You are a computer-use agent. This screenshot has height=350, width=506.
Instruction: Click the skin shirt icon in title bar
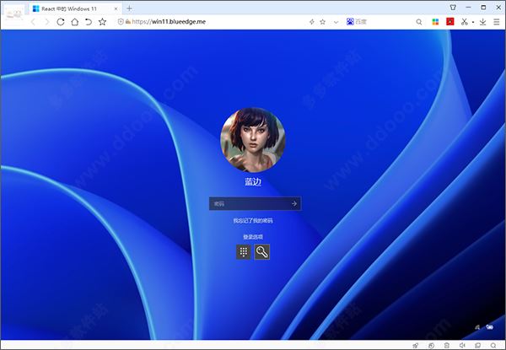click(453, 8)
